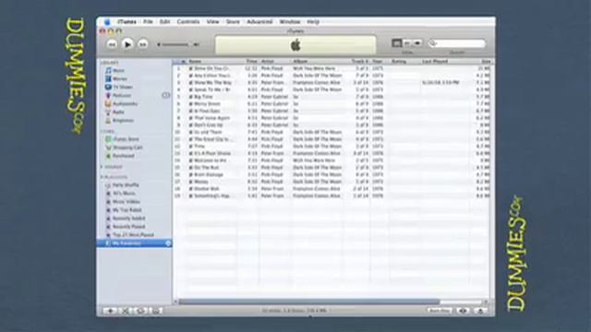Sort by the Year column header
This screenshot has width=591, height=332.
click(380, 61)
